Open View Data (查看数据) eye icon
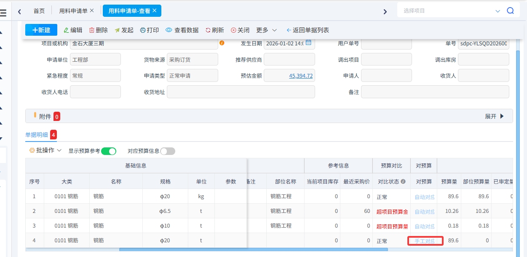The width and height of the screenshot is (527, 257). point(169,30)
